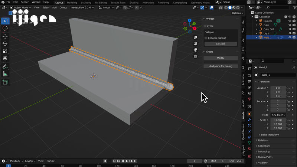The width and height of the screenshot is (297, 167).
Task: Open Tool properties tab icon
Action: (x=249, y=68)
